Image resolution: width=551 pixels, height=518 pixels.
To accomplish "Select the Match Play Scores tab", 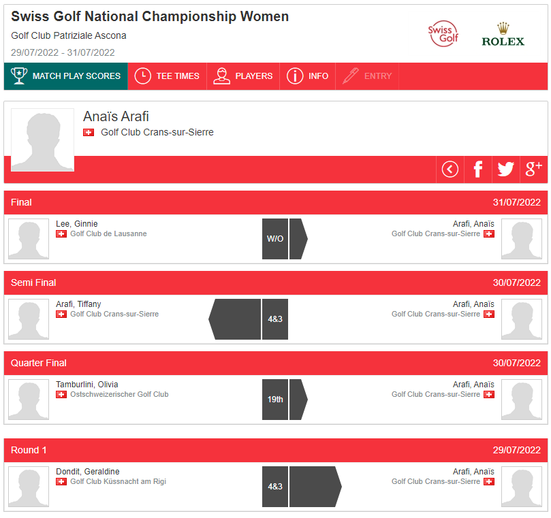I will 65,76.
